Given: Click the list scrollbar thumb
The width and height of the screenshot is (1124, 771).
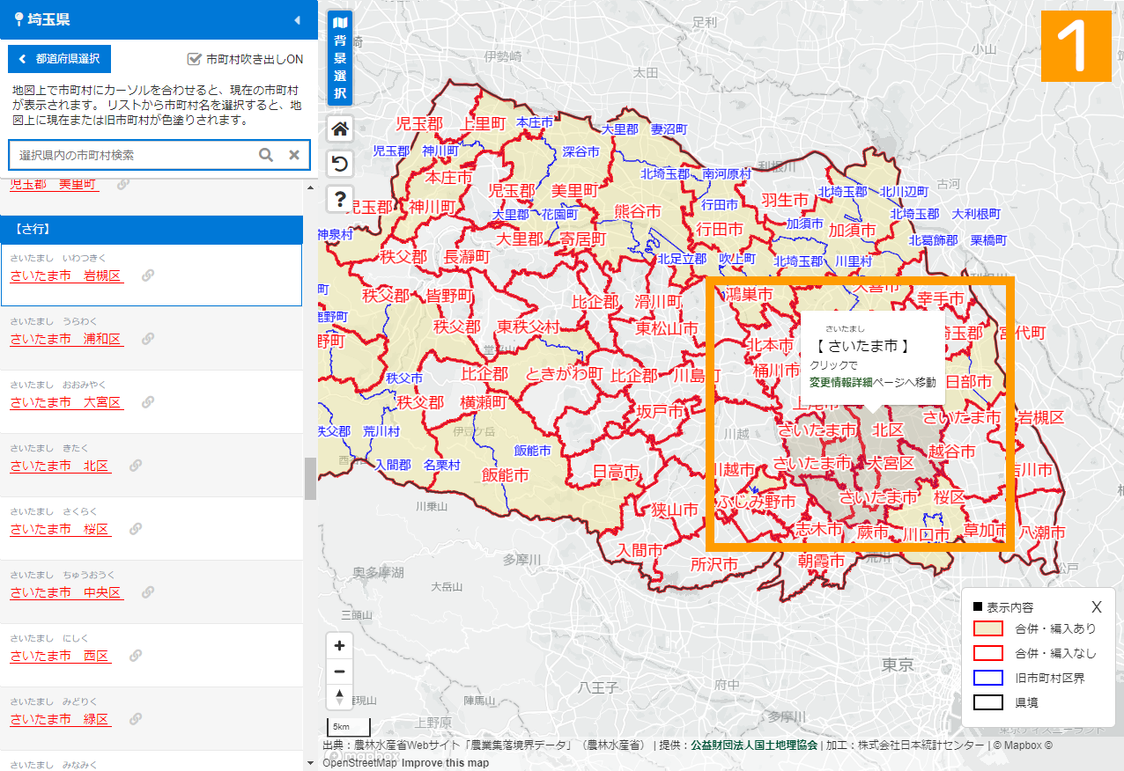Looking at the screenshot, I should pyautogui.click(x=310, y=480).
